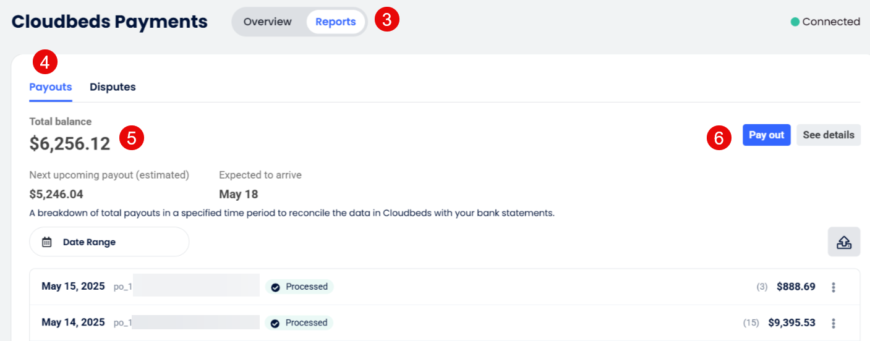Select the $888.69 payout amount

point(796,287)
